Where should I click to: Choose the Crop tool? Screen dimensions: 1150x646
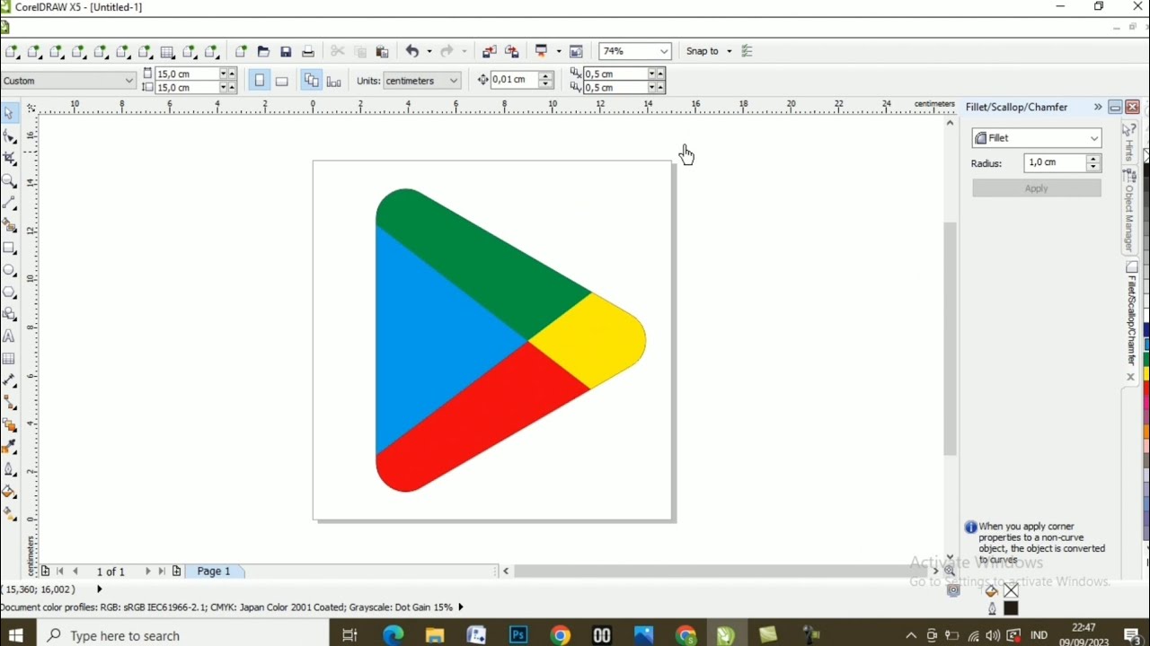9,158
